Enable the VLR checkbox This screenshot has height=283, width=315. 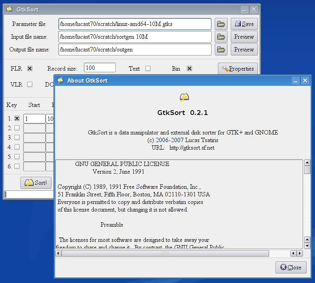30,84
